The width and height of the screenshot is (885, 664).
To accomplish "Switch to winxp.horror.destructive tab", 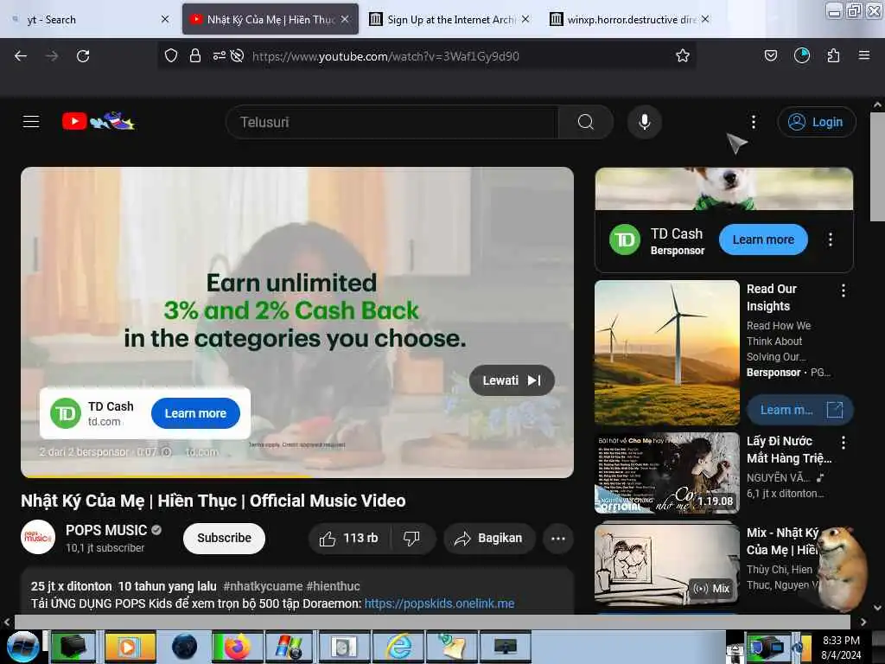I will point(631,19).
